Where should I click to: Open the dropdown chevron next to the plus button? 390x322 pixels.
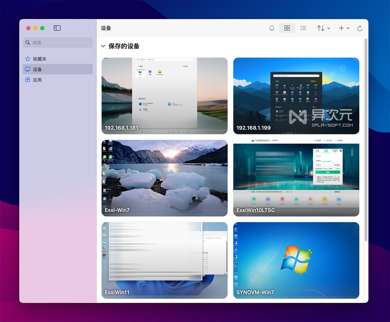348,28
